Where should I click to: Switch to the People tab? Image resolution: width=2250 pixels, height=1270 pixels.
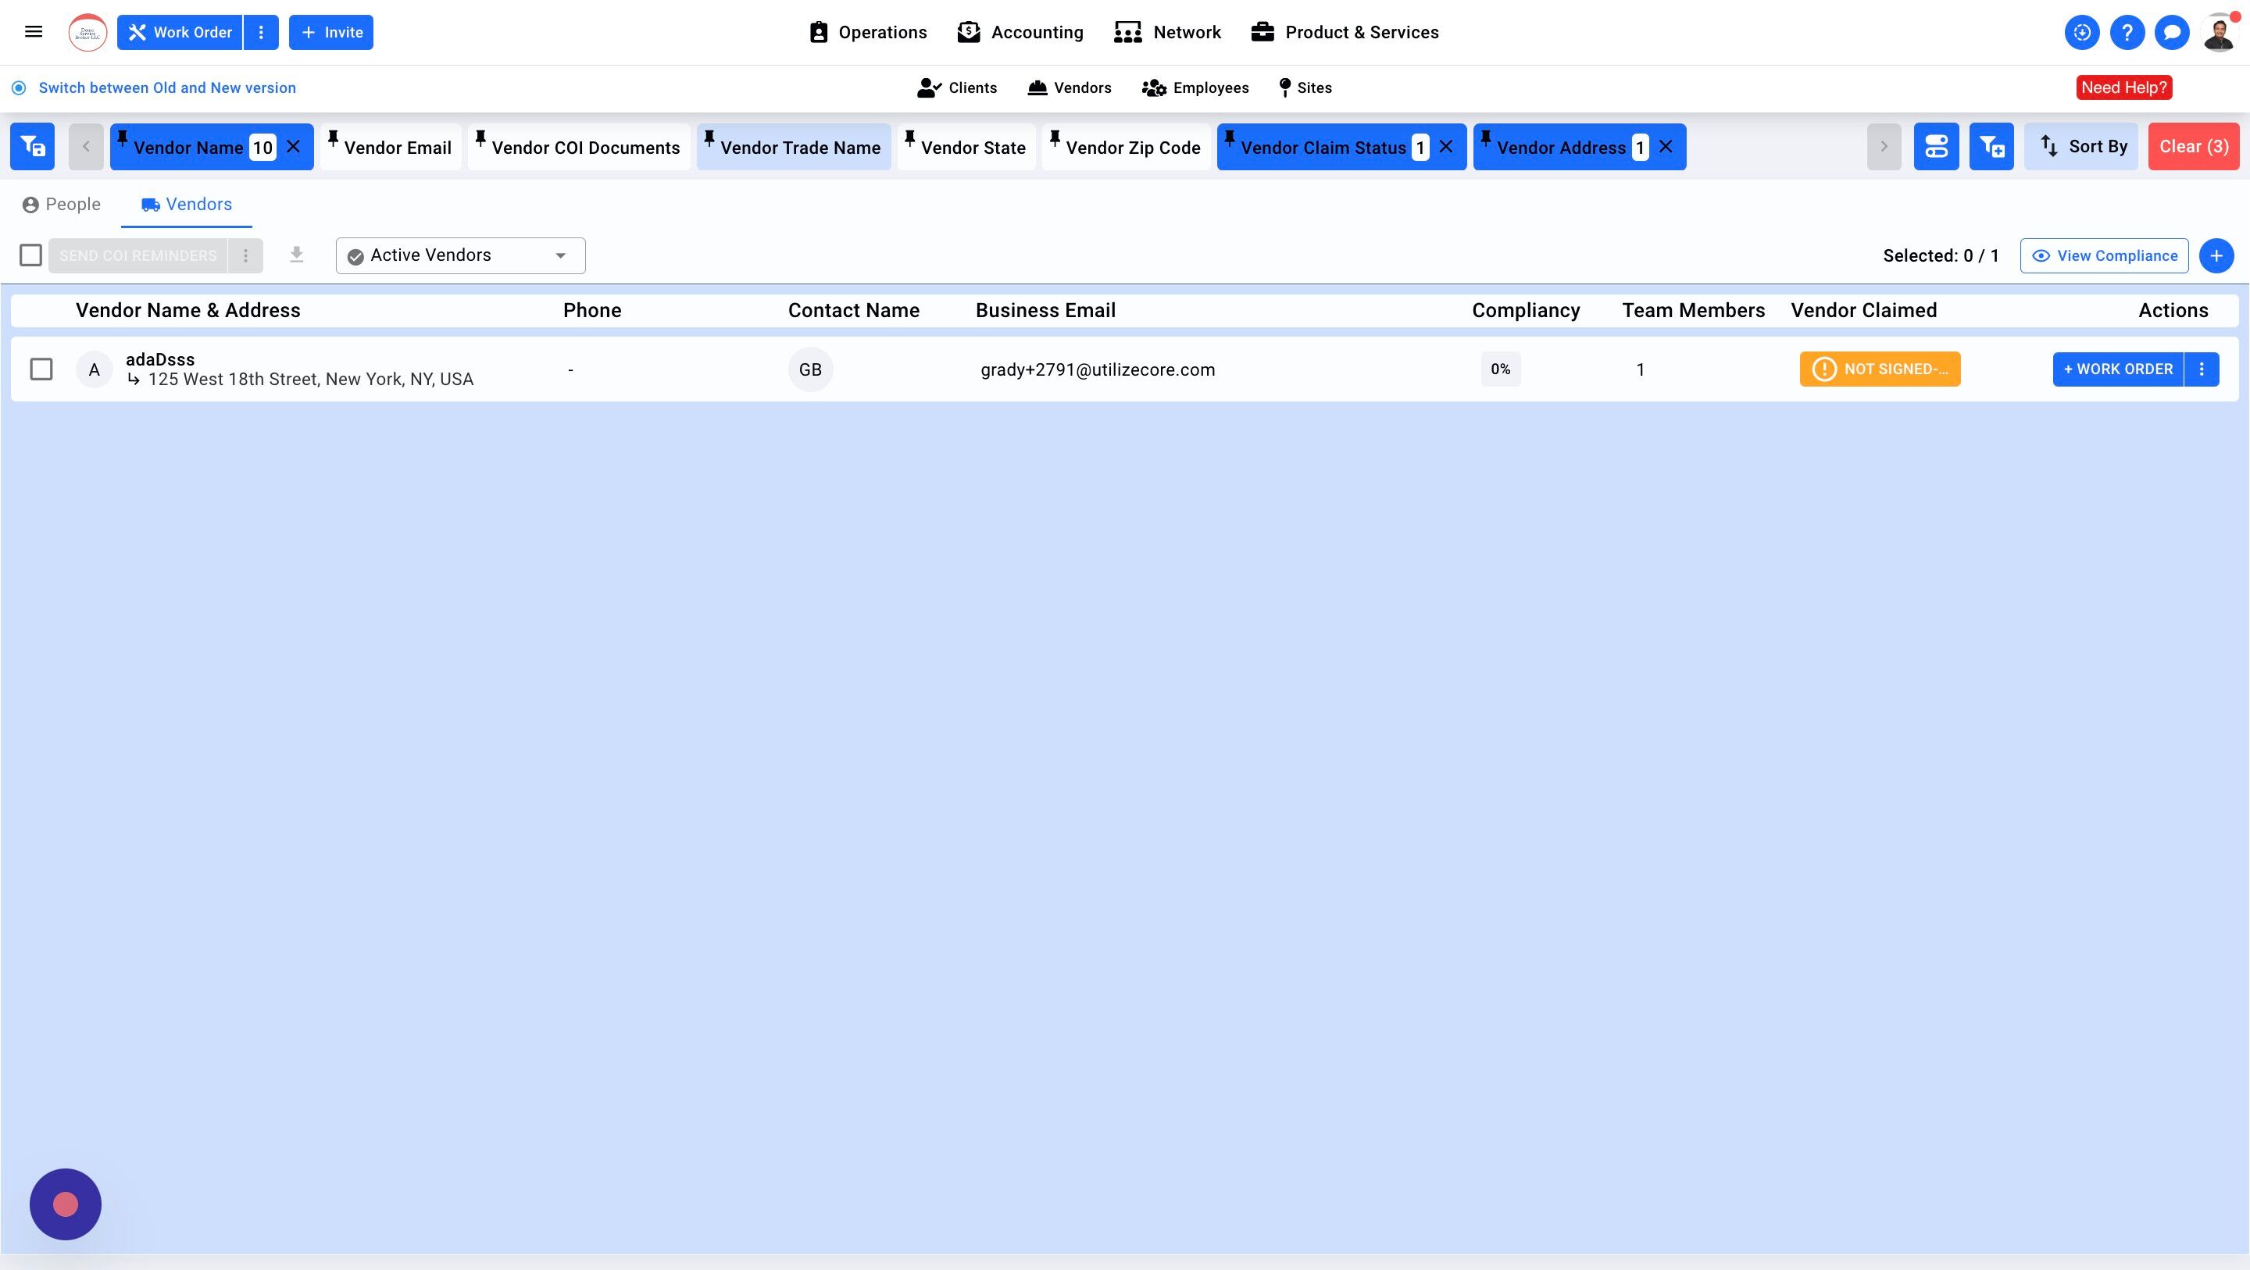click(x=62, y=205)
